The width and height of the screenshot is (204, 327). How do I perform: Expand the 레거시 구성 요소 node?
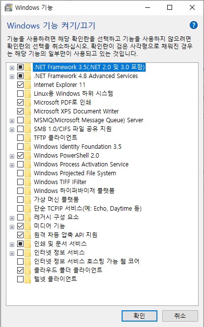pos(12,218)
